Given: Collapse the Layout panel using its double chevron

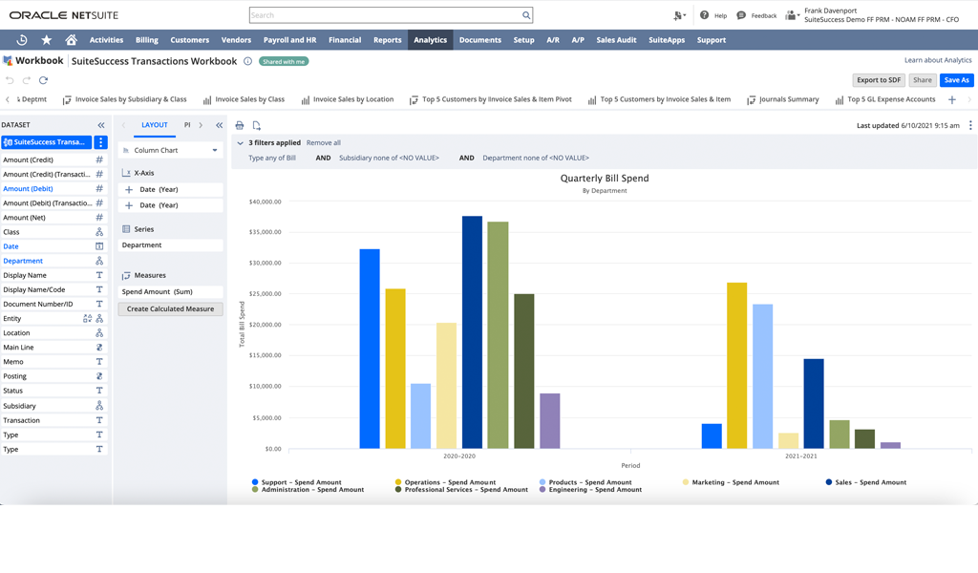Looking at the screenshot, I should click(219, 125).
